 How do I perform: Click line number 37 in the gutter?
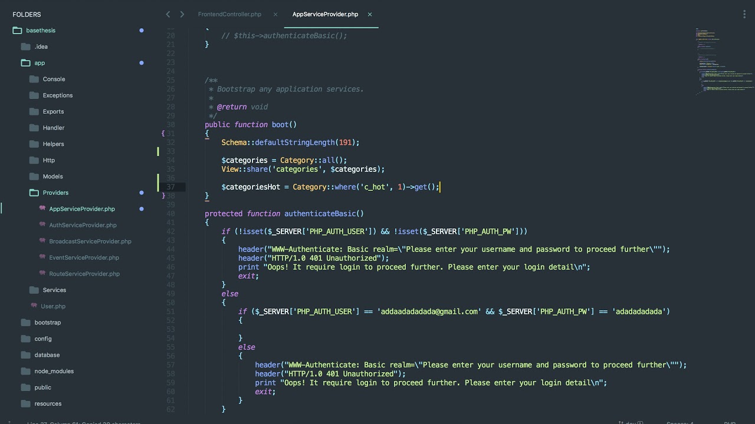coord(170,187)
